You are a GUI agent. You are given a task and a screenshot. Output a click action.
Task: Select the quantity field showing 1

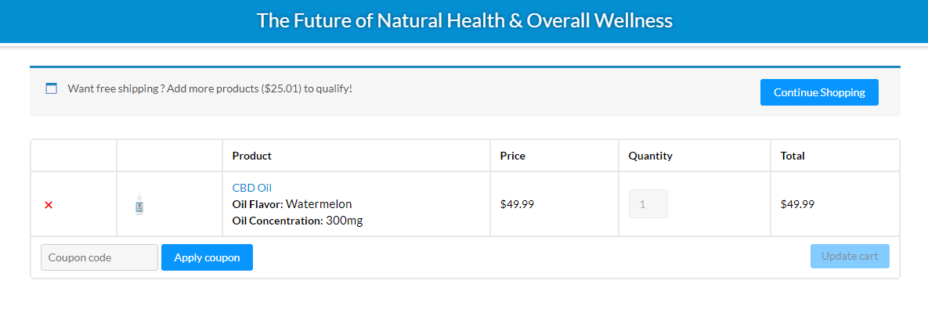click(x=648, y=204)
